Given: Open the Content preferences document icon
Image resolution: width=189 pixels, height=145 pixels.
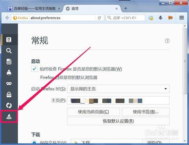Looking at the screenshot, I should pos(9,61).
